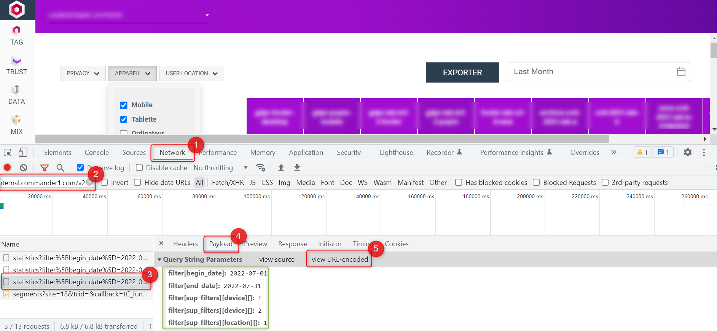
Task: Show the issues message count badge
Action: click(663, 153)
